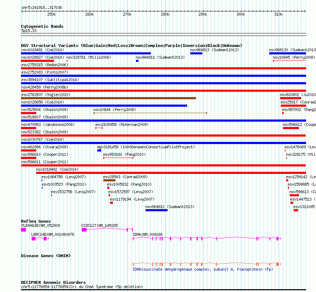Click nsv964811 (Sudmant2013) label
The image size is (316, 292).
point(160,57)
